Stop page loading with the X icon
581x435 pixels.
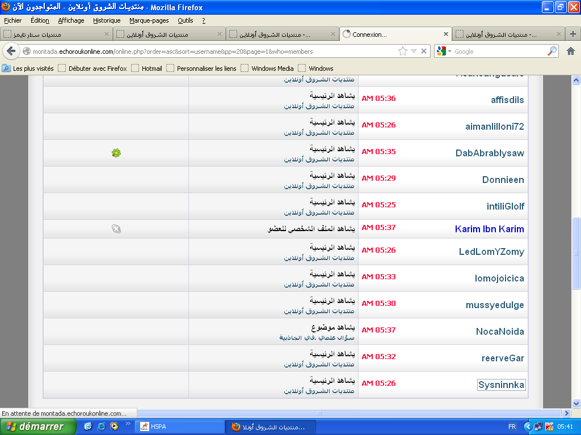(x=424, y=52)
